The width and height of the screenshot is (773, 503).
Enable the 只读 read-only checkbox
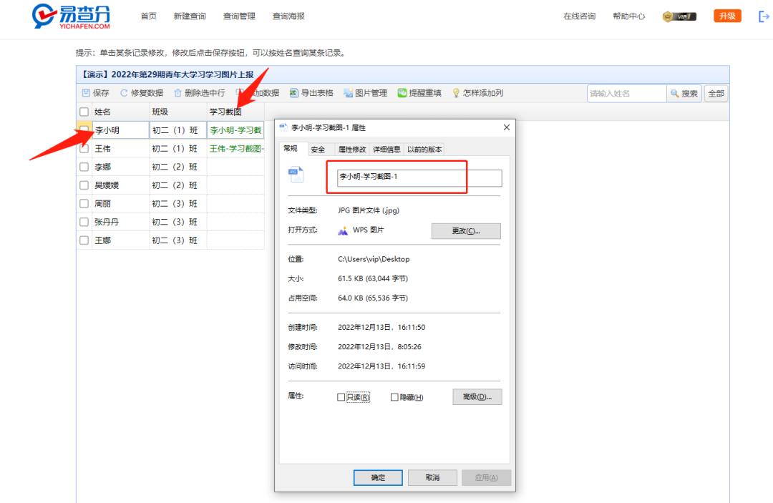click(x=339, y=396)
